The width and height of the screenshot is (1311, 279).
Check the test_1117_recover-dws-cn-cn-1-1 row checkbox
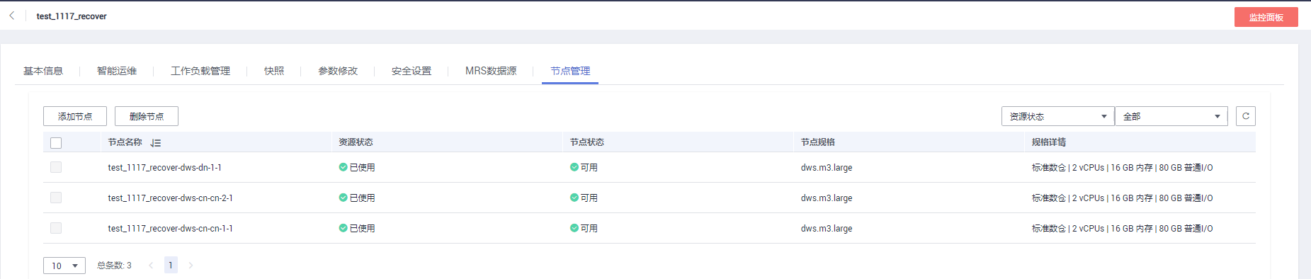click(x=56, y=228)
